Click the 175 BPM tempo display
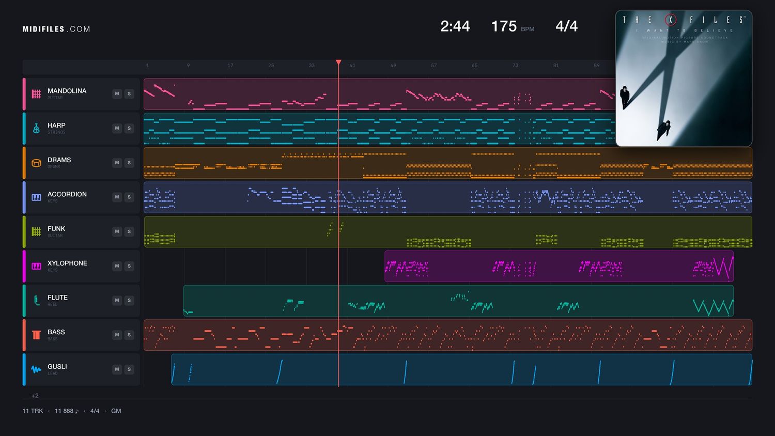775x436 pixels. tap(513, 26)
